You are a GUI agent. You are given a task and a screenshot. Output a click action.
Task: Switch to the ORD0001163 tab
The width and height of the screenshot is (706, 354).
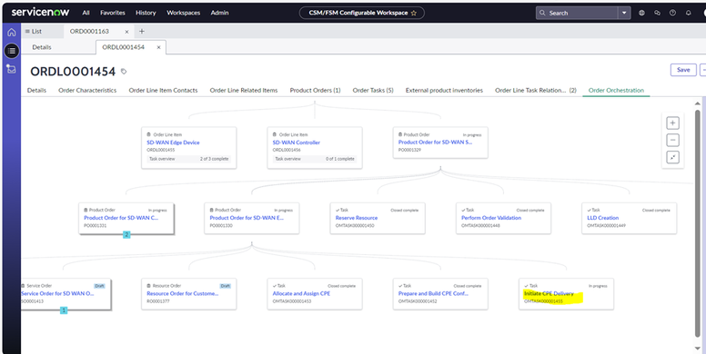pos(89,32)
